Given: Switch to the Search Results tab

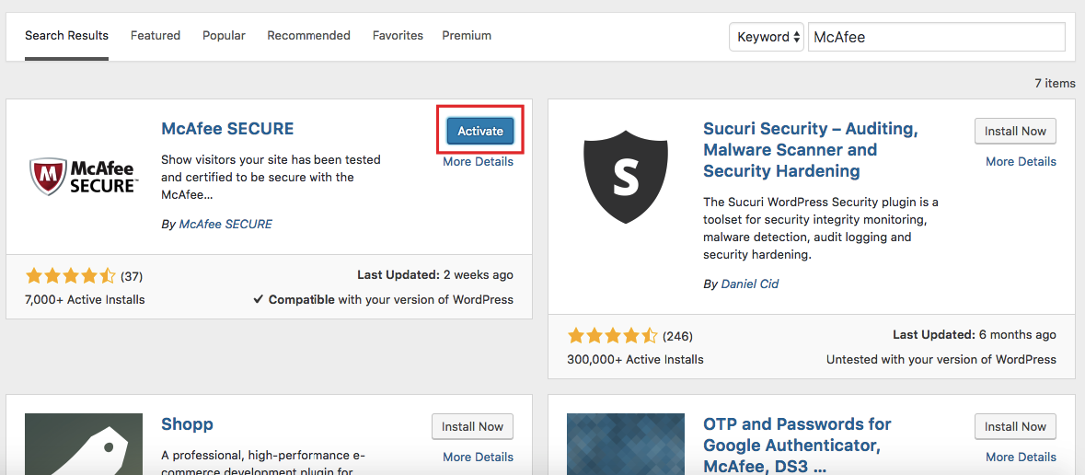Looking at the screenshot, I should [66, 35].
